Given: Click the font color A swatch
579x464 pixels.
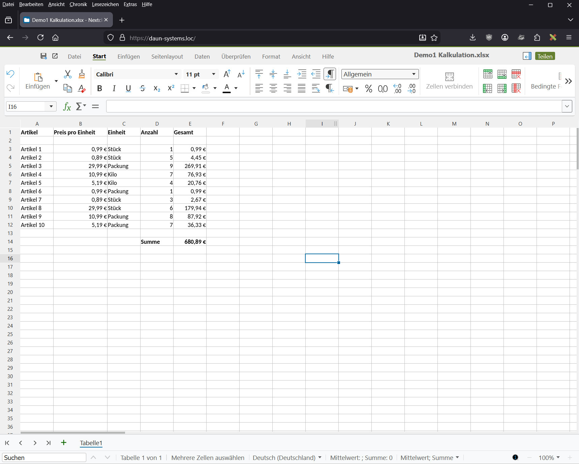Looking at the screenshot, I should 227,88.
